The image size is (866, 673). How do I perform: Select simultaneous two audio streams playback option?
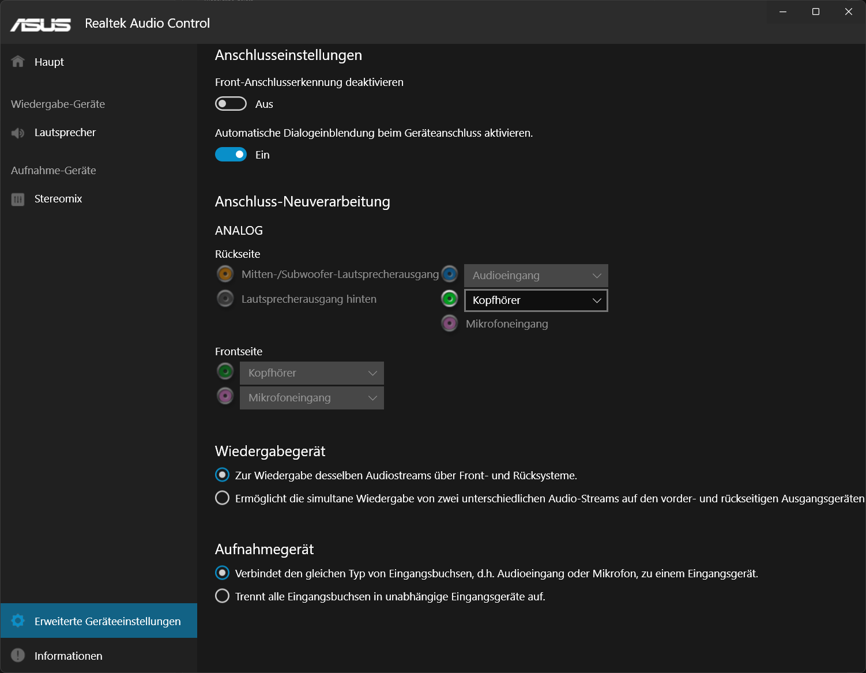point(222,498)
